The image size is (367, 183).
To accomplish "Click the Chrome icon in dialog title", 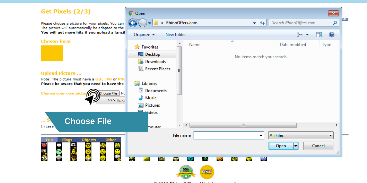I will (131, 13).
